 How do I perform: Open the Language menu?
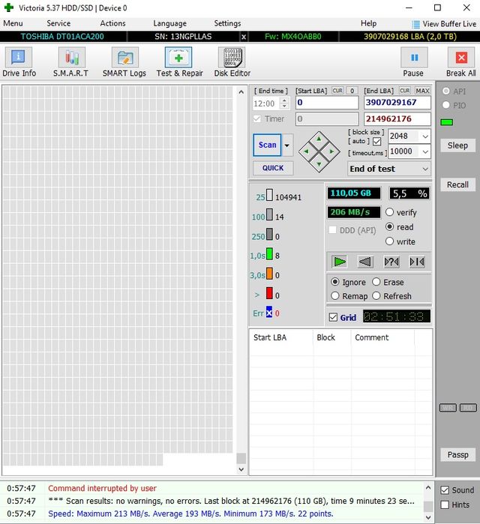click(x=169, y=23)
